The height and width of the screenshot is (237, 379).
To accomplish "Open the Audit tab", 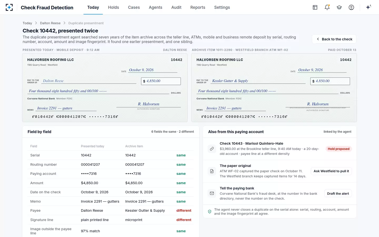I will tap(176, 7).
